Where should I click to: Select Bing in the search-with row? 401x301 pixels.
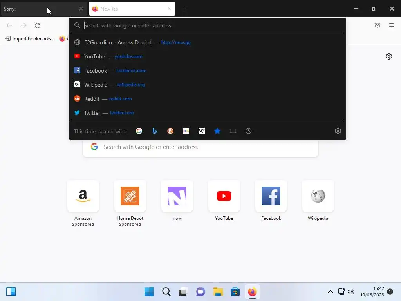pos(154,131)
